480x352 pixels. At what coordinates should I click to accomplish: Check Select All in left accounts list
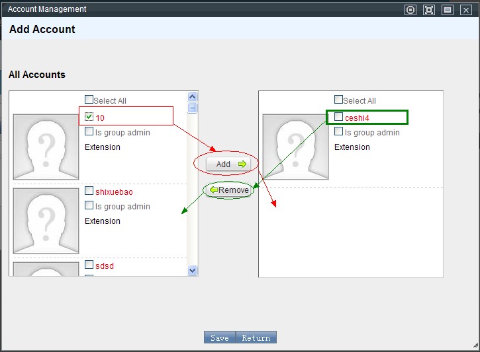[89, 100]
